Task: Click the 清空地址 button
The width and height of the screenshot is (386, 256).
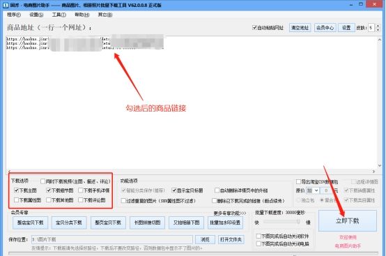Action: click(300, 28)
